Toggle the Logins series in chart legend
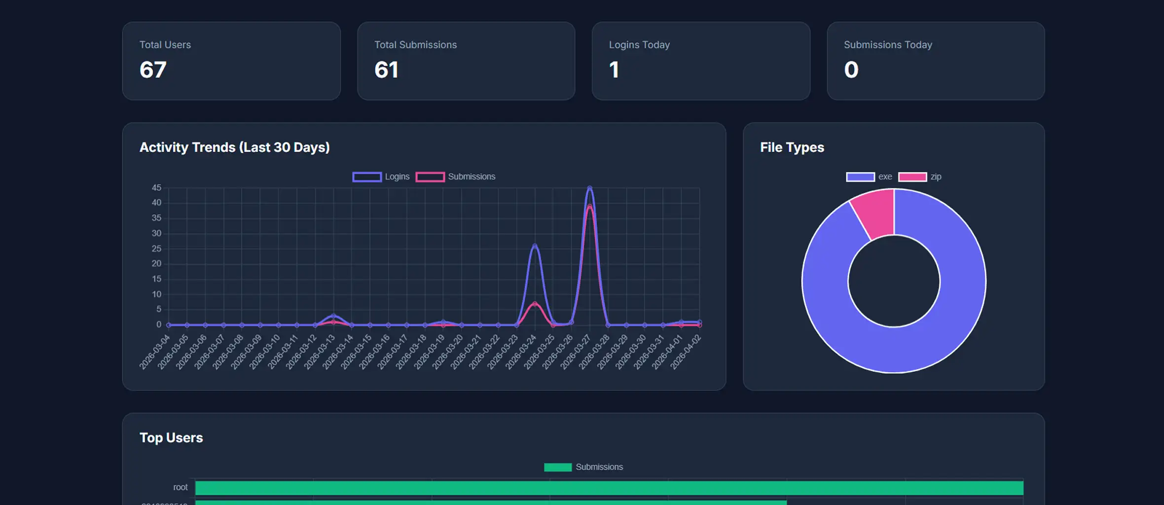 point(381,177)
